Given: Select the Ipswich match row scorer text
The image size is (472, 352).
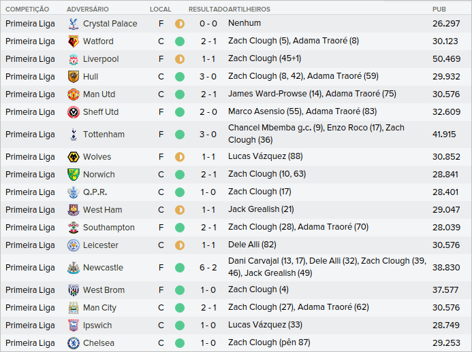Looking at the screenshot, I should (x=265, y=325).
